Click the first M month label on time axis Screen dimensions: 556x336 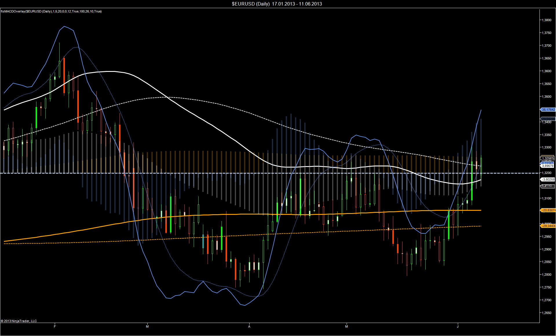pos(147,326)
